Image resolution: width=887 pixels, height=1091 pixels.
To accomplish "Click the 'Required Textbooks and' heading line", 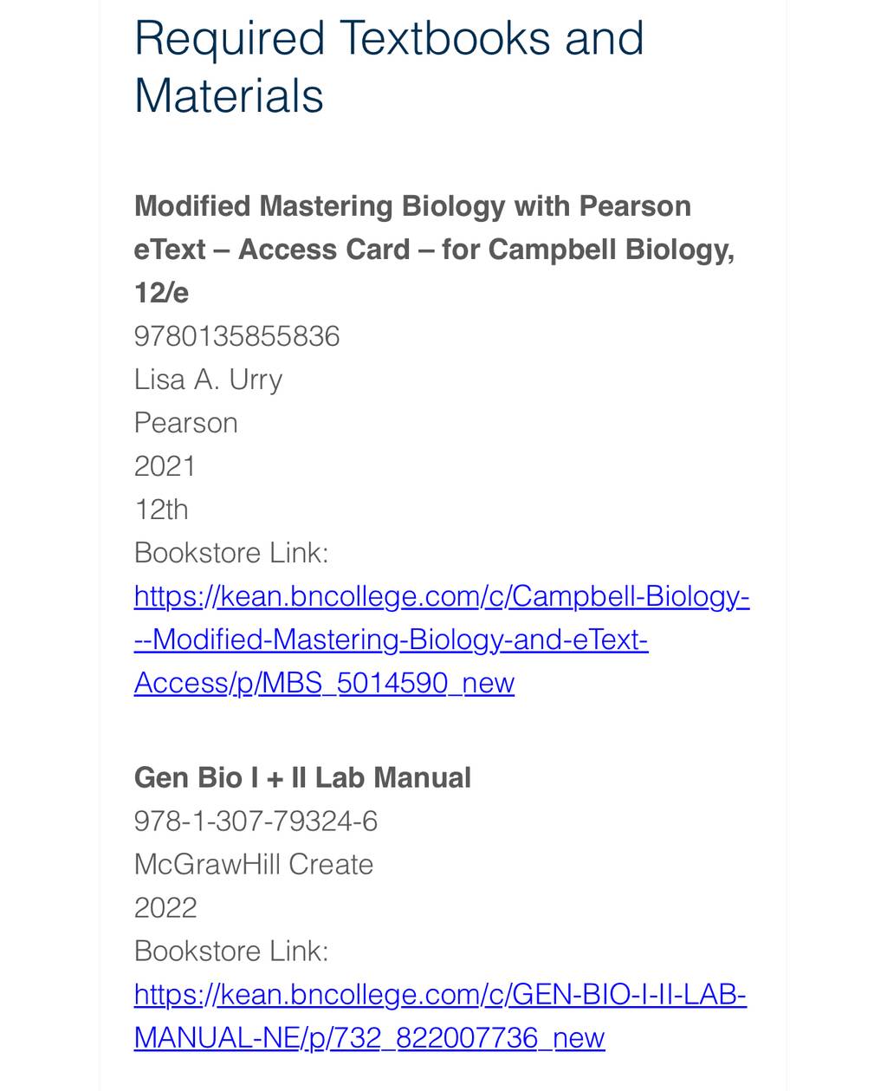I will point(389,38).
